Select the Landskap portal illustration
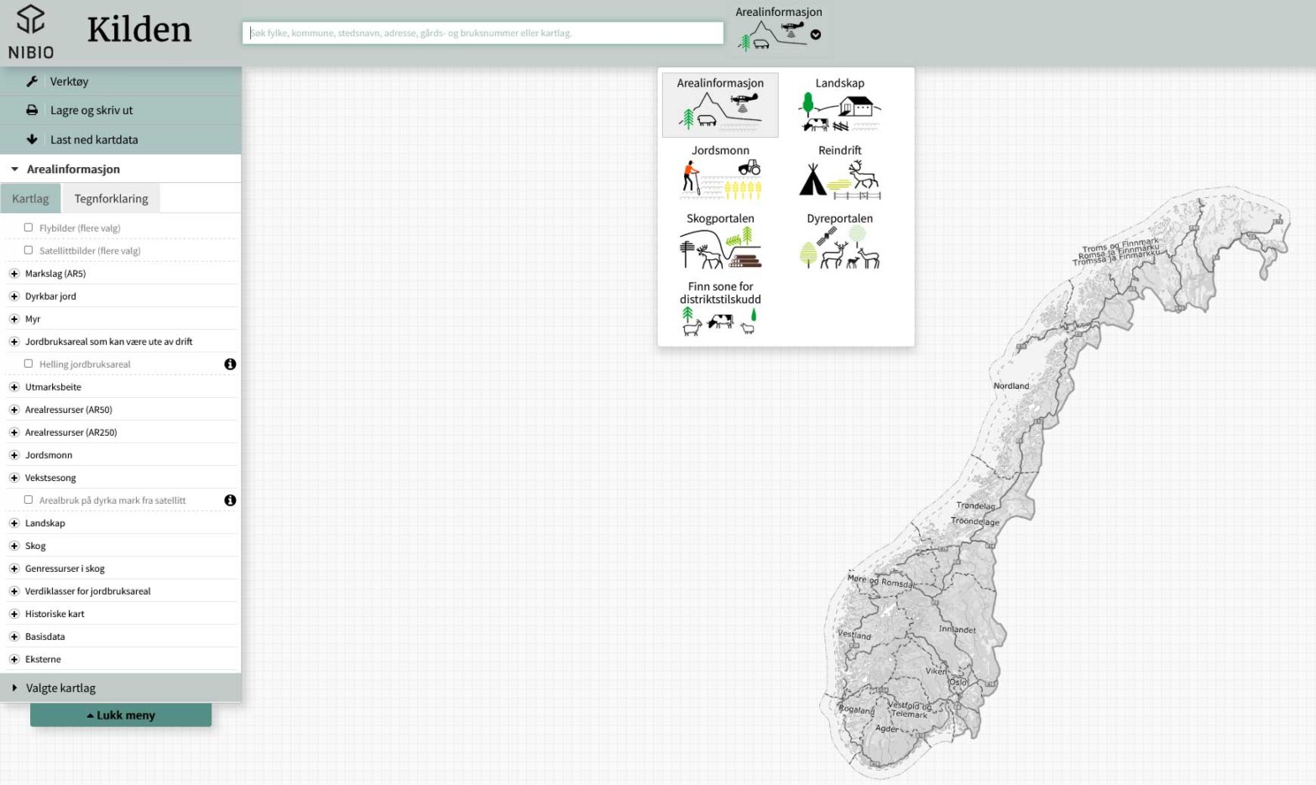 (839, 112)
